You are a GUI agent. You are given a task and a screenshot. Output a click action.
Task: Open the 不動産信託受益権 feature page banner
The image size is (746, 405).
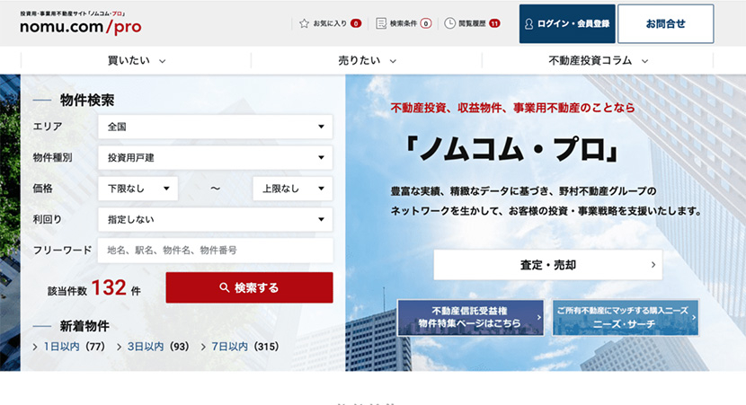[471, 318]
